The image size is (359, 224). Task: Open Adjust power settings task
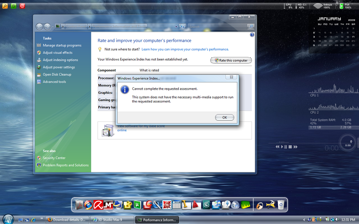coord(59,67)
